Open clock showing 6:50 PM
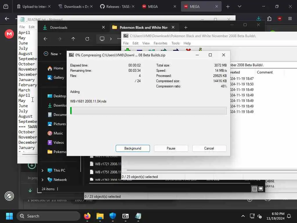Image resolution: width=297 pixels, height=223 pixels. (x=276, y=216)
